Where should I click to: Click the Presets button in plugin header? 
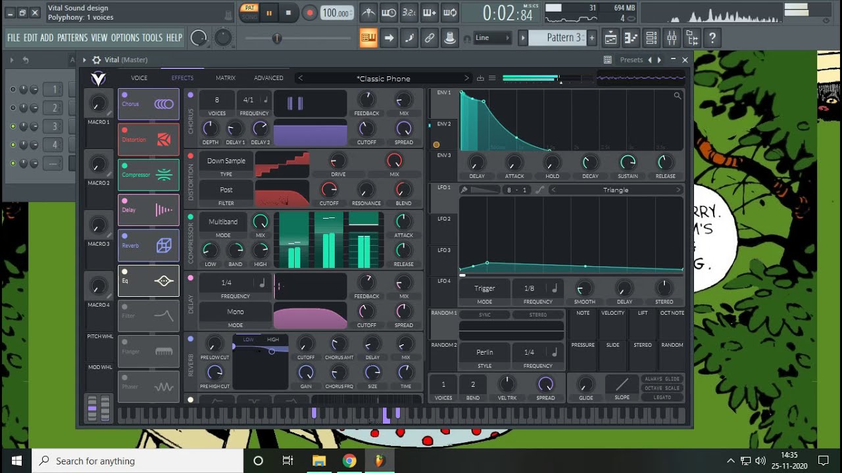click(x=631, y=60)
